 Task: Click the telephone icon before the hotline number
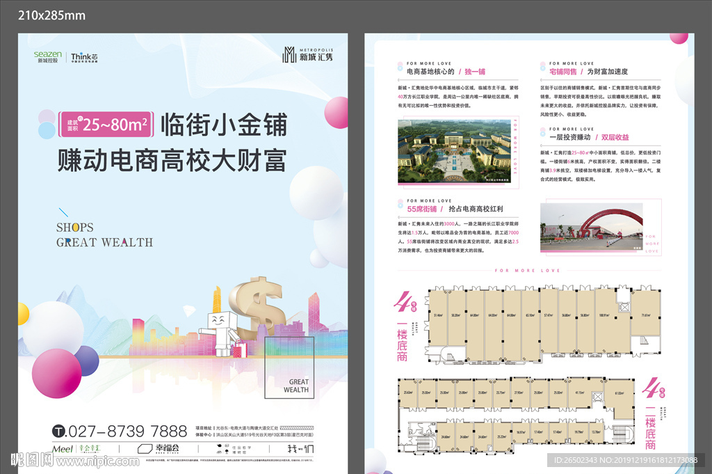click(x=58, y=429)
